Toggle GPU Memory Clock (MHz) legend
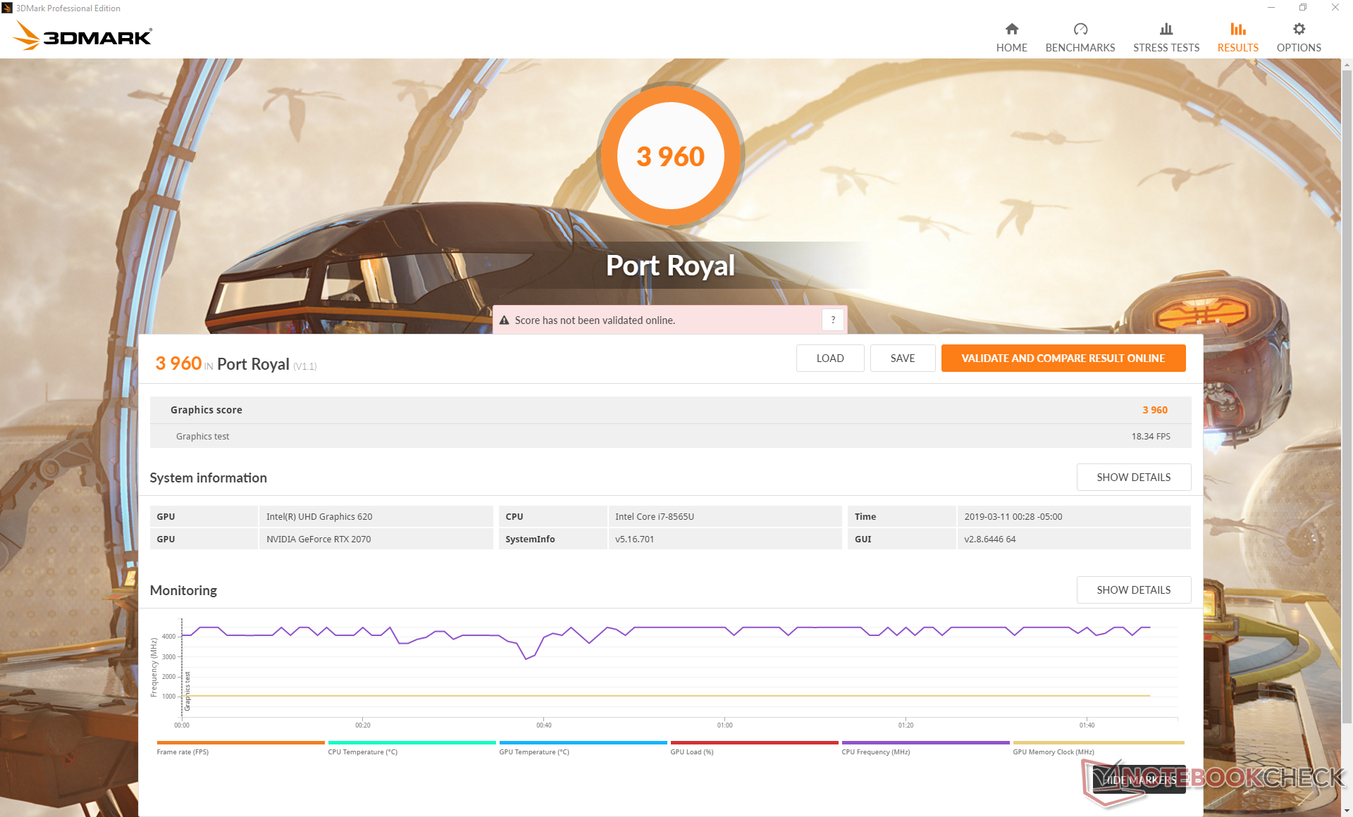This screenshot has width=1353, height=817. point(1053,751)
